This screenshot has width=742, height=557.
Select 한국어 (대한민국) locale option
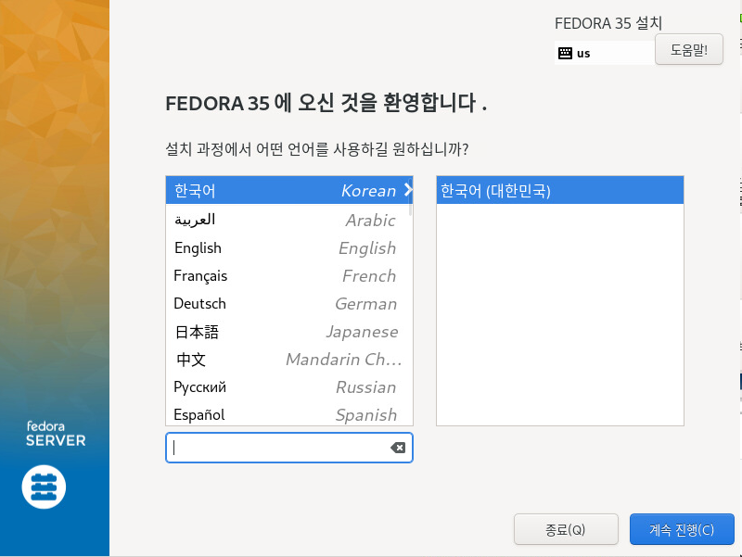(559, 191)
